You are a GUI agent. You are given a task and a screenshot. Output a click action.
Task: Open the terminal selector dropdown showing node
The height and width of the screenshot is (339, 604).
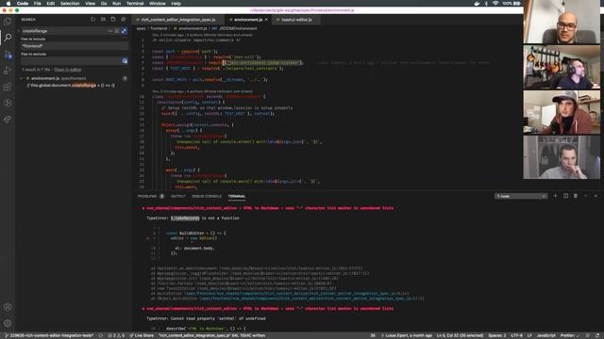521,197
